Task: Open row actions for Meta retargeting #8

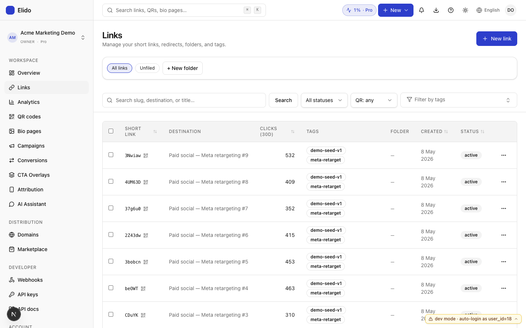Action: coord(504,182)
